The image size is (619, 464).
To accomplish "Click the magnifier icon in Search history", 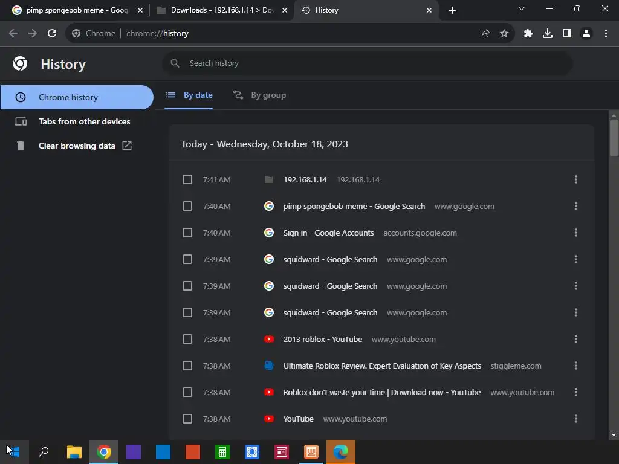I will [x=175, y=63].
